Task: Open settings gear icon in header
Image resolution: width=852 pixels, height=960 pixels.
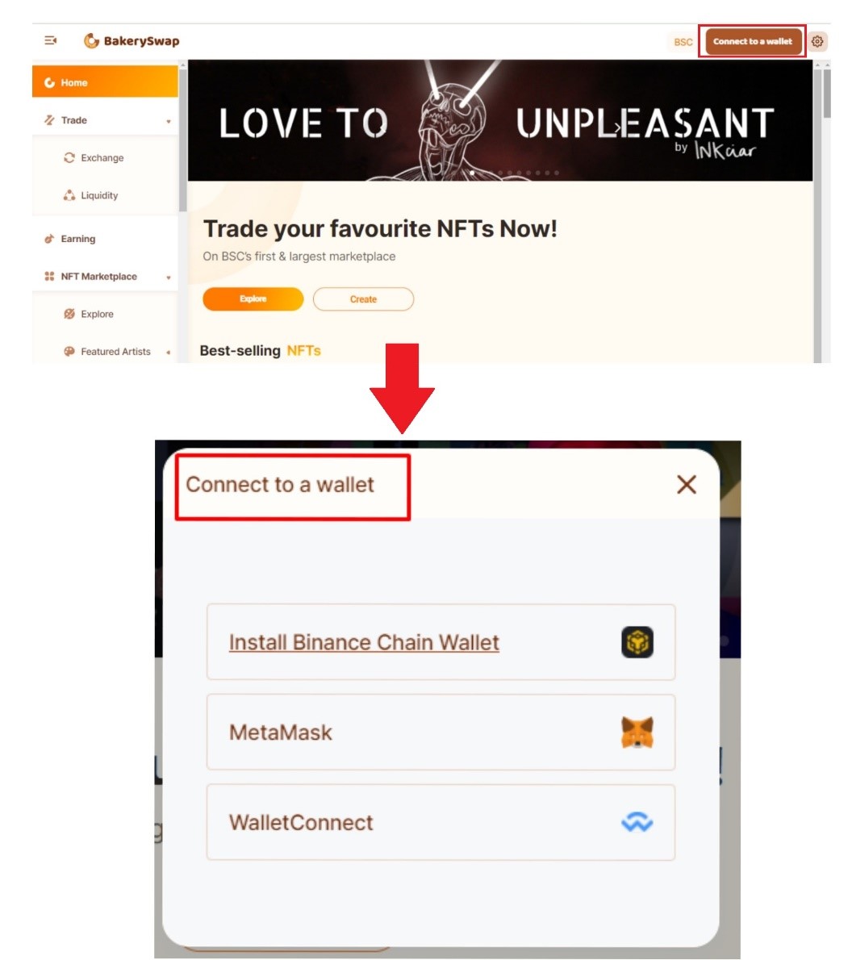Action: click(817, 42)
